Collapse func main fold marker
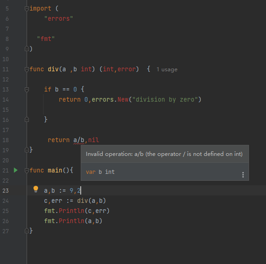 pos(27,170)
